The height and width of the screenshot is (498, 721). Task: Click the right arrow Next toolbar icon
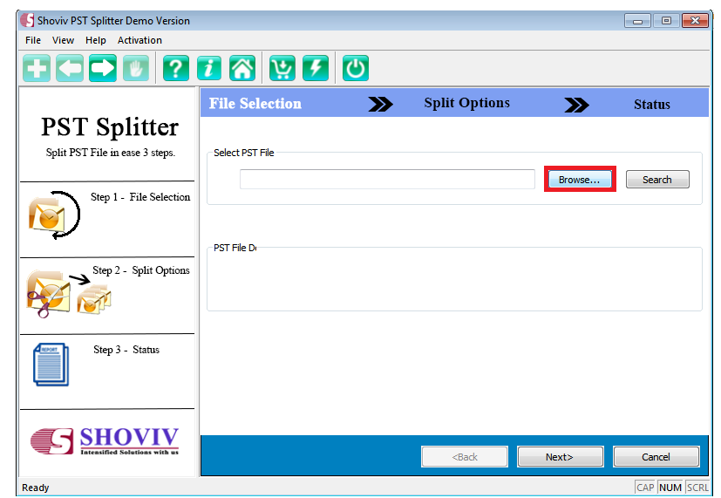click(103, 69)
